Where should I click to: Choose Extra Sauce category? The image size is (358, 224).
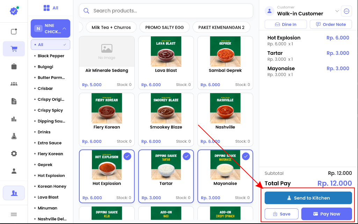(x=50, y=143)
